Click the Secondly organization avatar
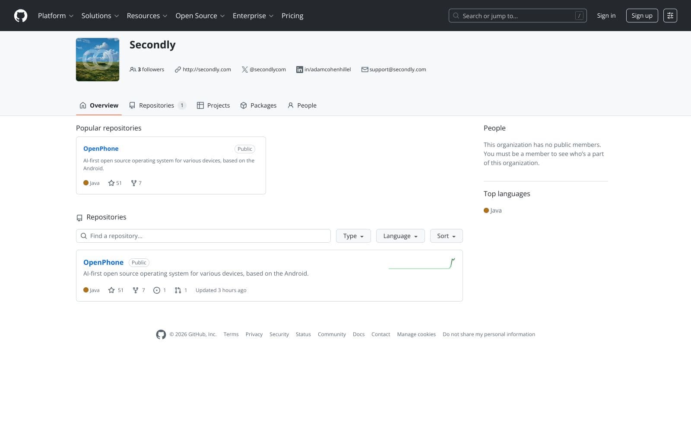This screenshot has width=691, height=432. coord(98,60)
